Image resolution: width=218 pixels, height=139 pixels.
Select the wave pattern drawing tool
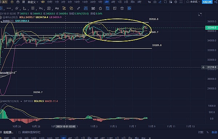point(41,8)
